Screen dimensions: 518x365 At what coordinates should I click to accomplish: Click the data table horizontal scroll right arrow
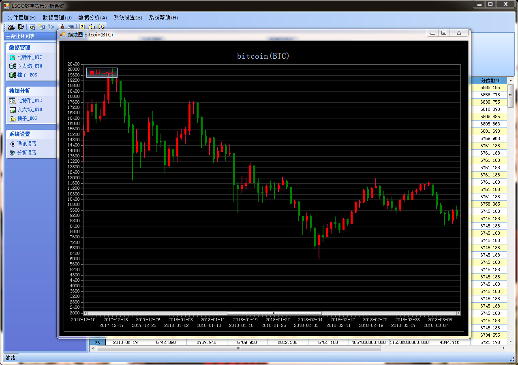504,348
